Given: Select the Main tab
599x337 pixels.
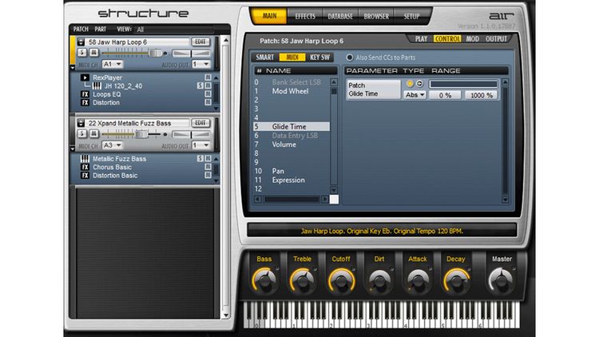Looking at the screenshot, I should coord(269,16).
